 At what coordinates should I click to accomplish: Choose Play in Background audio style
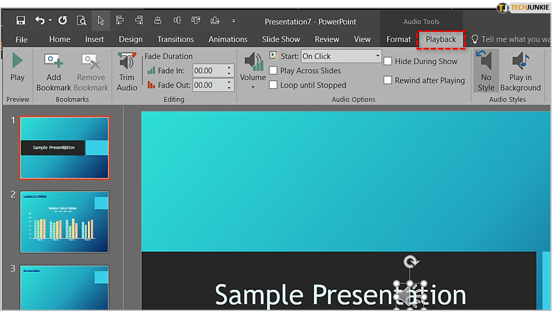520,71
